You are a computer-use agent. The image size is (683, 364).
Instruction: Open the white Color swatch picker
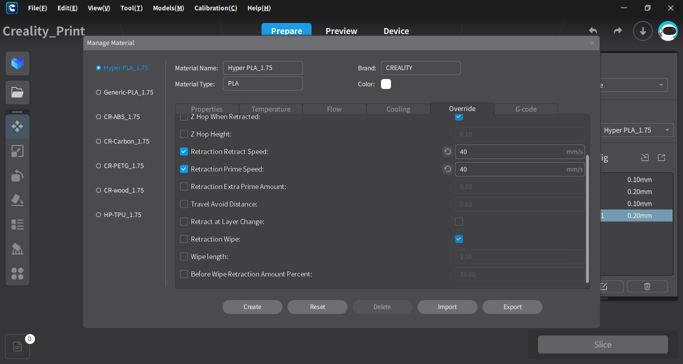[x=386, y=84]
